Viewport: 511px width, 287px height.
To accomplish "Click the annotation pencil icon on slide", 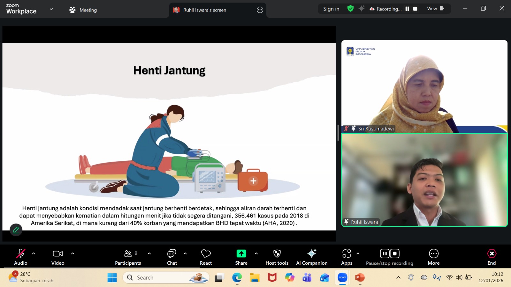I will (x=16, y=230).
